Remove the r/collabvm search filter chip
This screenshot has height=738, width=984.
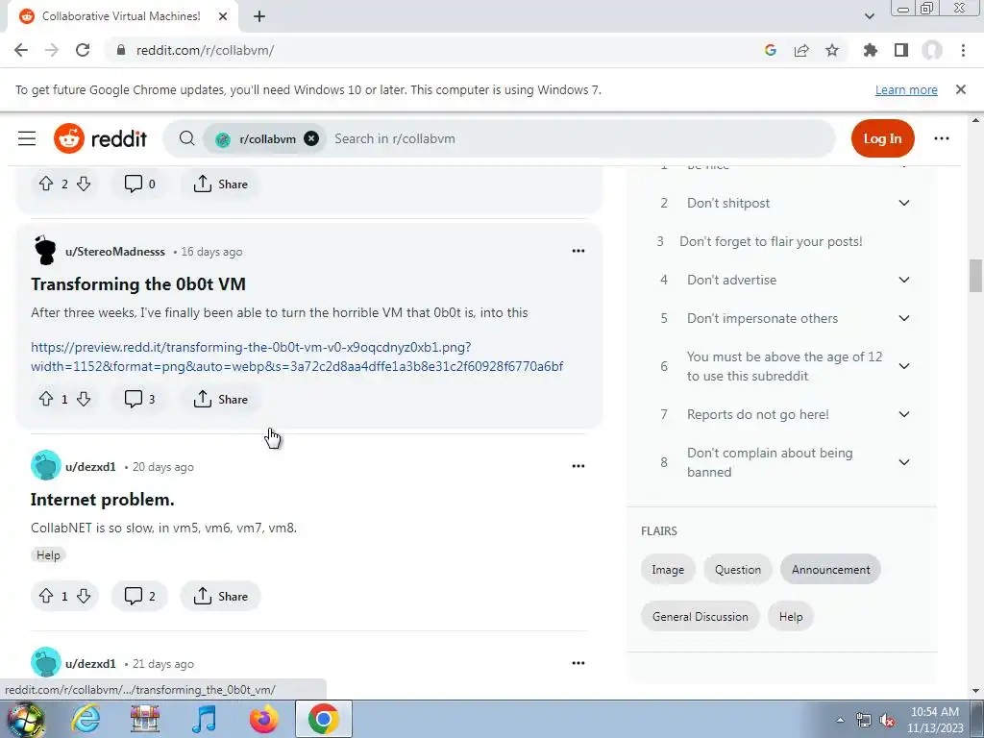(311, 138)
